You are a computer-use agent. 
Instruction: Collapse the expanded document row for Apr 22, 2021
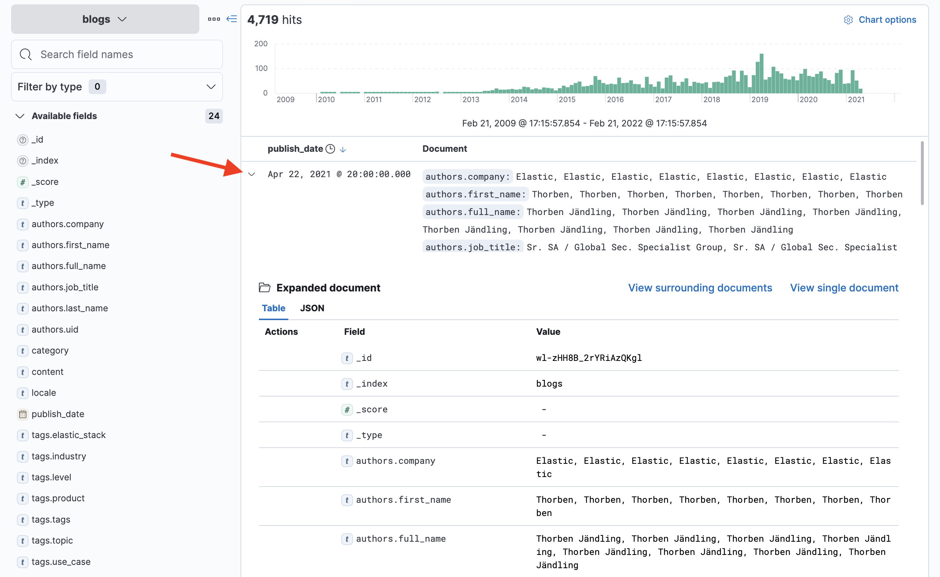pos(252,175)
